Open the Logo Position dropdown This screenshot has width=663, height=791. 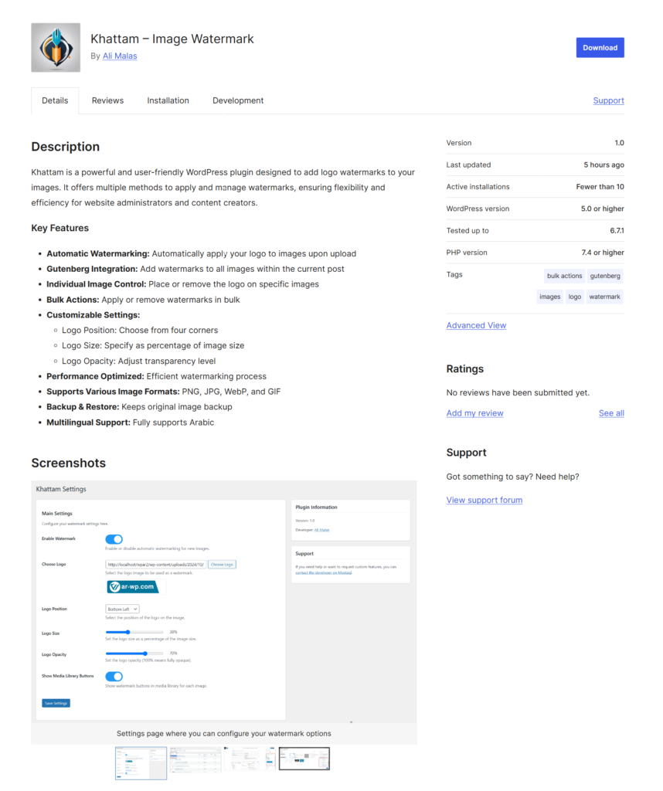[122, 609]
